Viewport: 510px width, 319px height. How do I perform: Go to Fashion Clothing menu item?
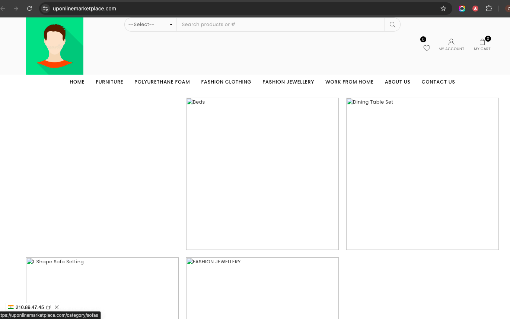(x=226, y=82)
